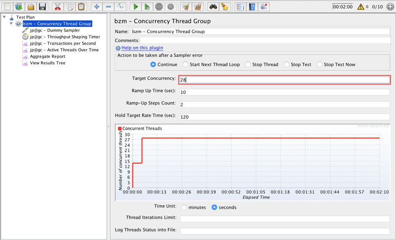The image size is (396, 240).
Task: Click the elapsed timer 00:02:00 display
Action: [x=343, y=7]
